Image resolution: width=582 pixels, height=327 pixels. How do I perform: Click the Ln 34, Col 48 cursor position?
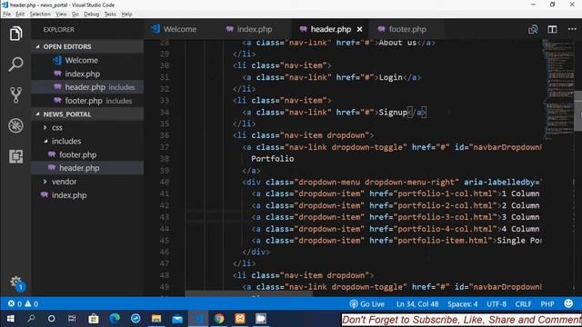tap(417, 304)
